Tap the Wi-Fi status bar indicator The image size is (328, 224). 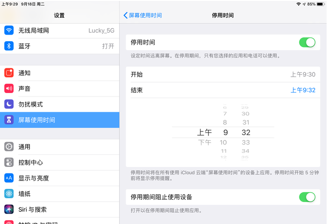click(x=299, y=4)
